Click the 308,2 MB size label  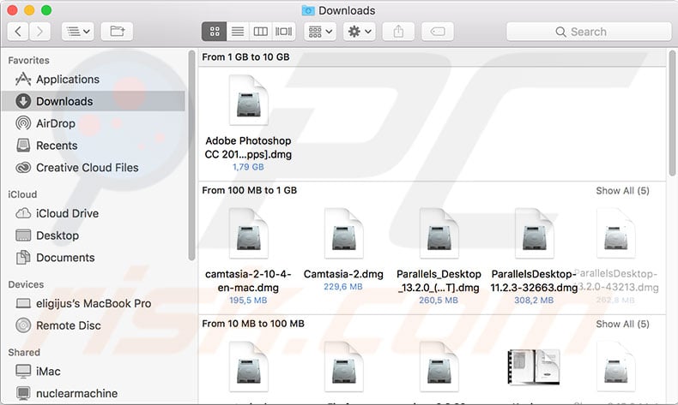click(534, 301)
